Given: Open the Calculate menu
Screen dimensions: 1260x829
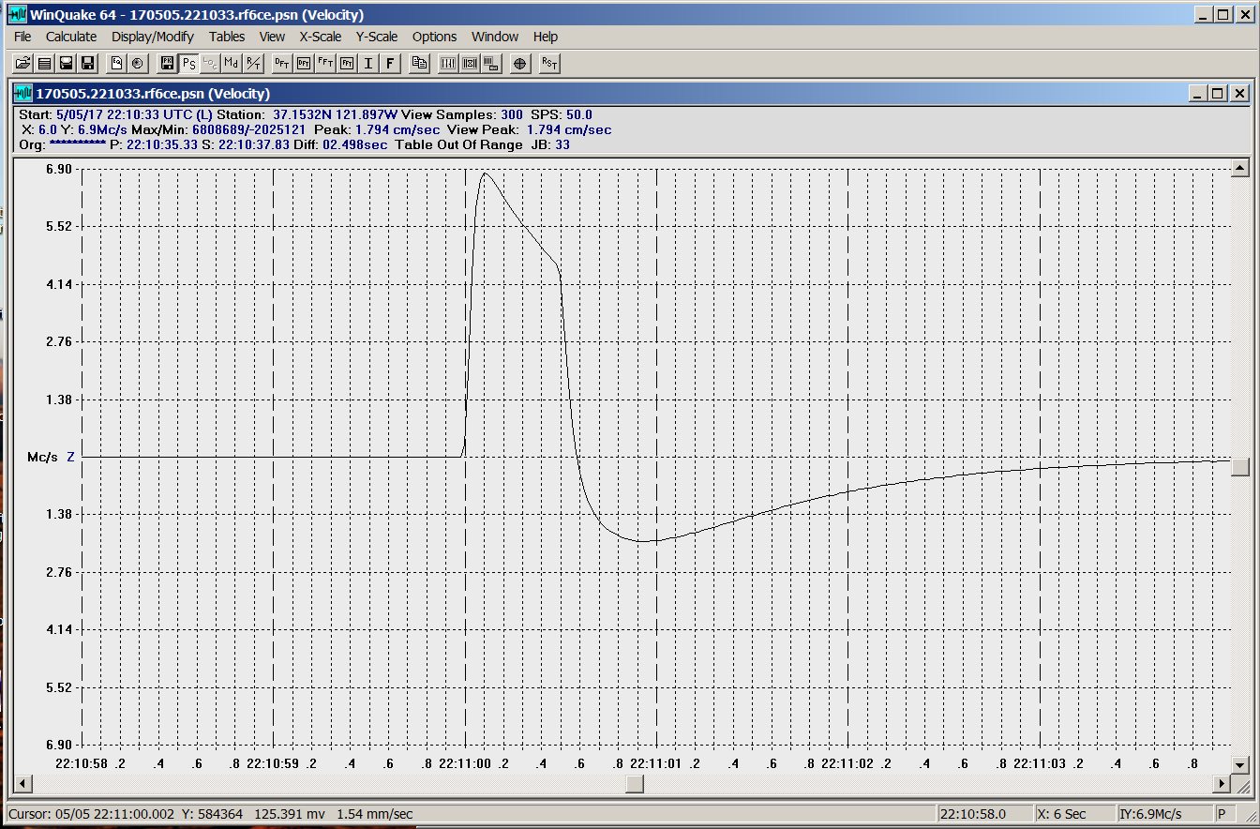Looking at the screenshot, I should click(71, 37).
